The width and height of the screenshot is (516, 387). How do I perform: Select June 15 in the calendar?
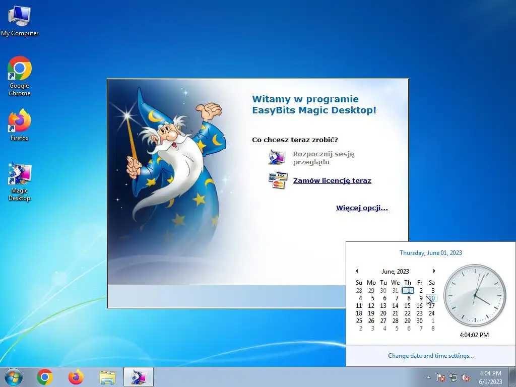[x=407, y=306]
